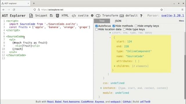
Task: Open the build a477e48 link
Action: pyautogui.click(x=145, y=102)
